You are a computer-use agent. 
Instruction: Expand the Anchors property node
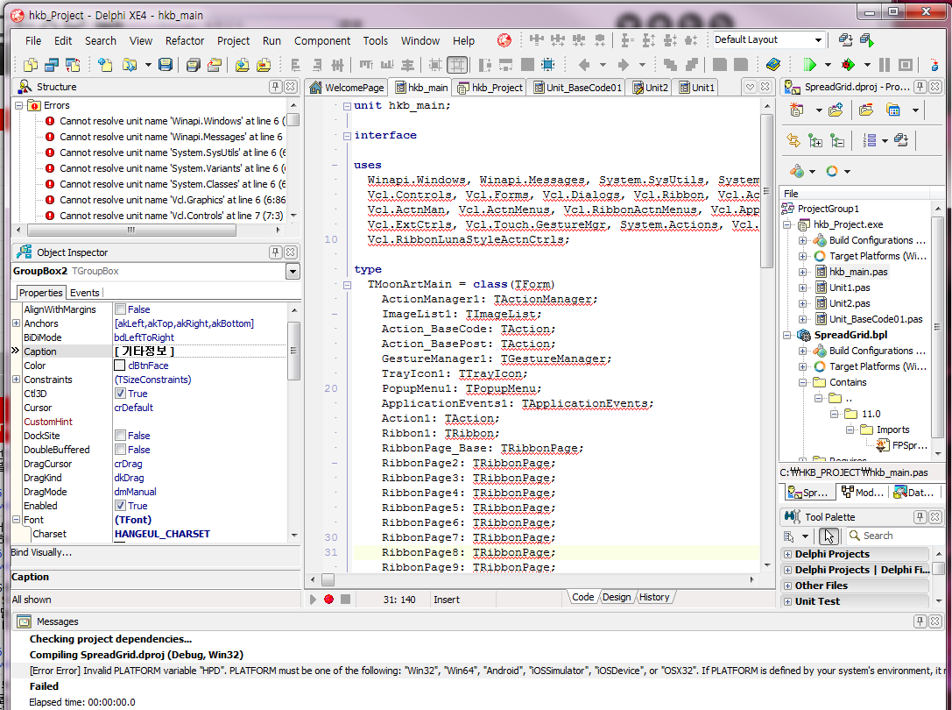pyautogui.click(x=16, y=323)
